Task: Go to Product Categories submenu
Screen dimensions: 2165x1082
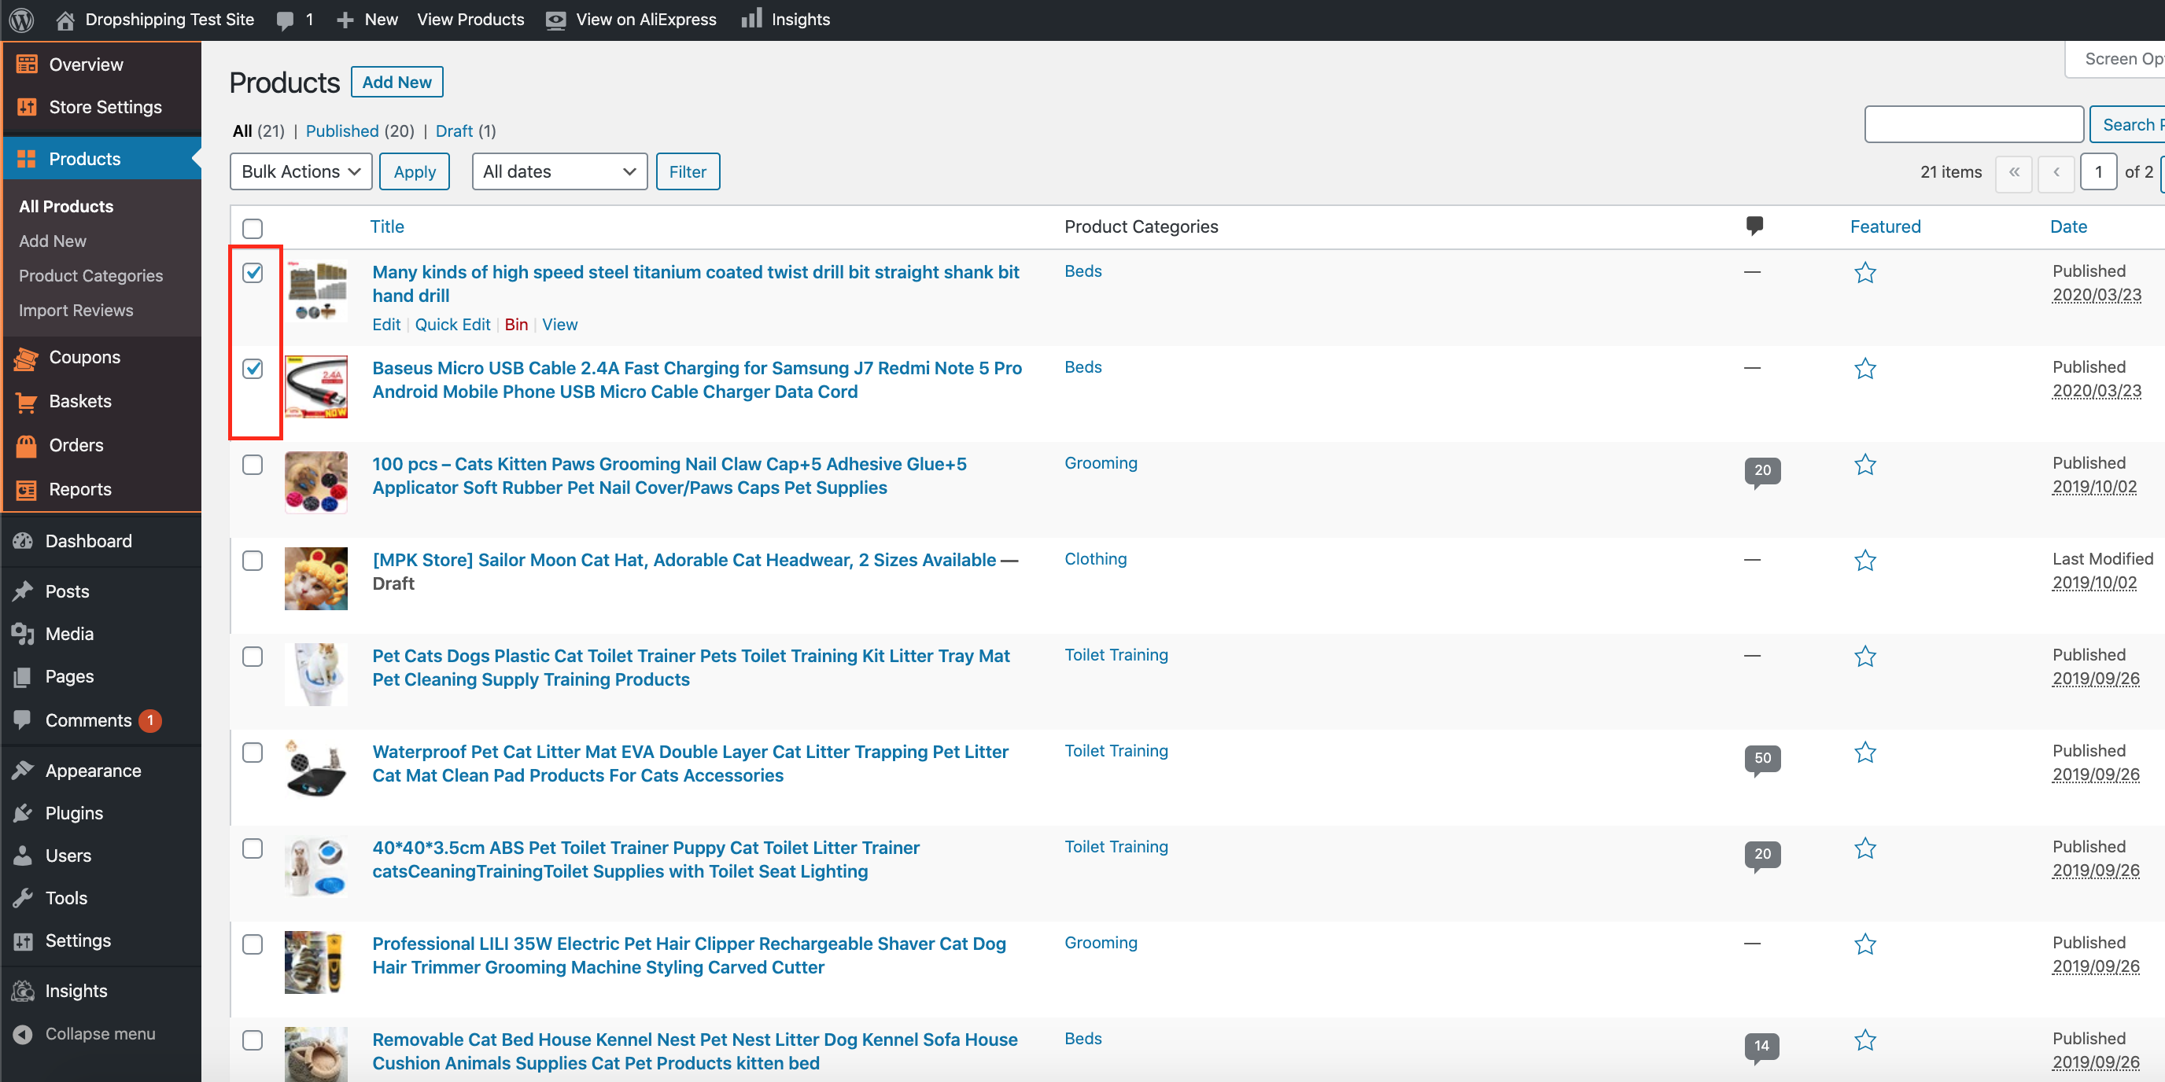Action: point(90,275)
